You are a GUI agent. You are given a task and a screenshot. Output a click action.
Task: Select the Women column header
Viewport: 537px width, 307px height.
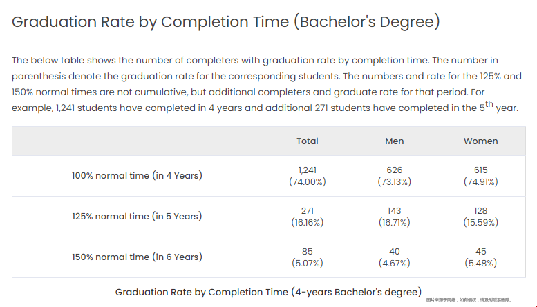[x=481, y=141]
